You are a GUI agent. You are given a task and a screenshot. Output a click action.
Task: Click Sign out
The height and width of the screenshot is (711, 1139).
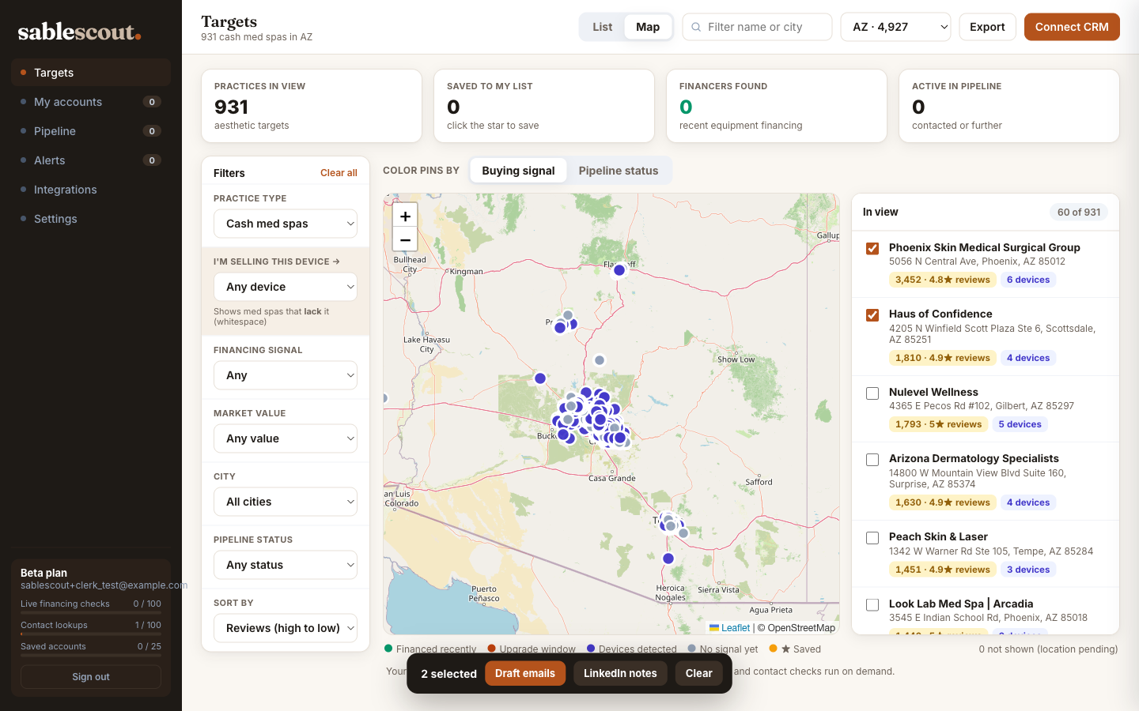91,677
